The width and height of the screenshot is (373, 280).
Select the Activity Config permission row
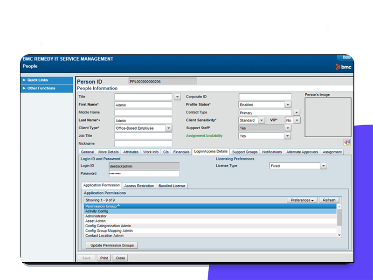tap(210, 211)
